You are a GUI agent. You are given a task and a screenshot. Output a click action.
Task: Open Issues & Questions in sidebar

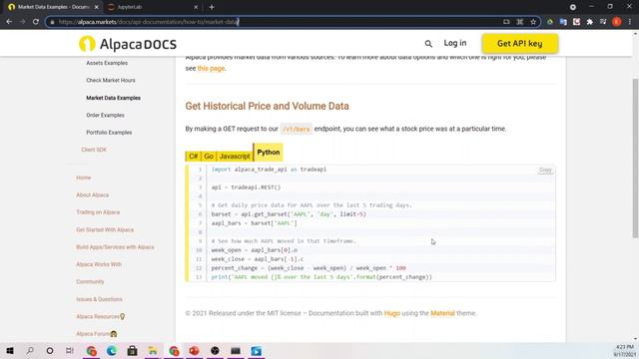[x=99, y=299]
